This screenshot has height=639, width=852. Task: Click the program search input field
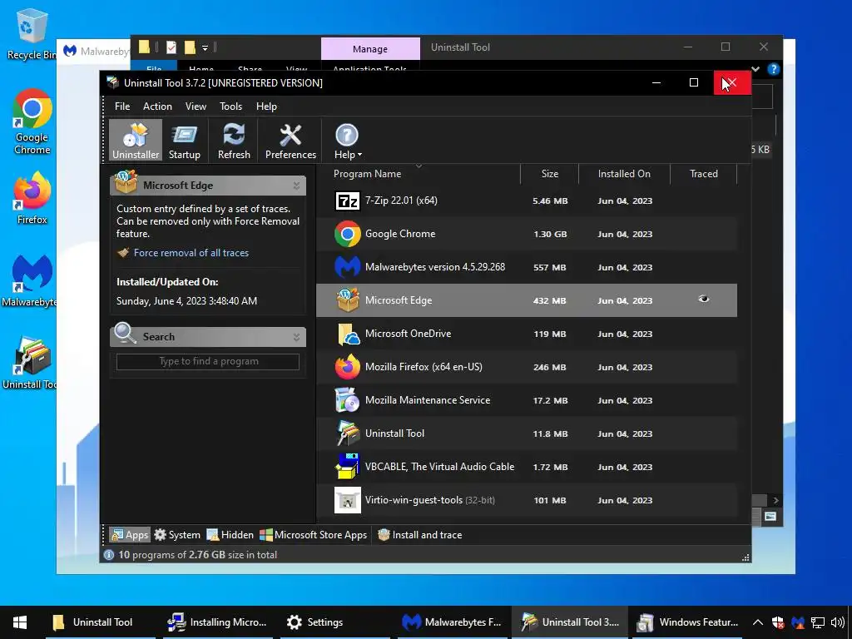(x=208, y=362)
